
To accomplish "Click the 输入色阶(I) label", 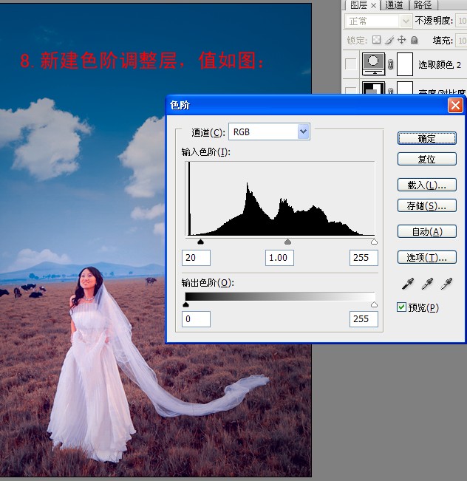I will [x=205, y=152].
